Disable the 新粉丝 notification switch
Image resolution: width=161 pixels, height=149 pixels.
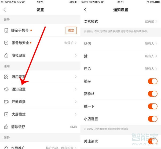[152, 94]
